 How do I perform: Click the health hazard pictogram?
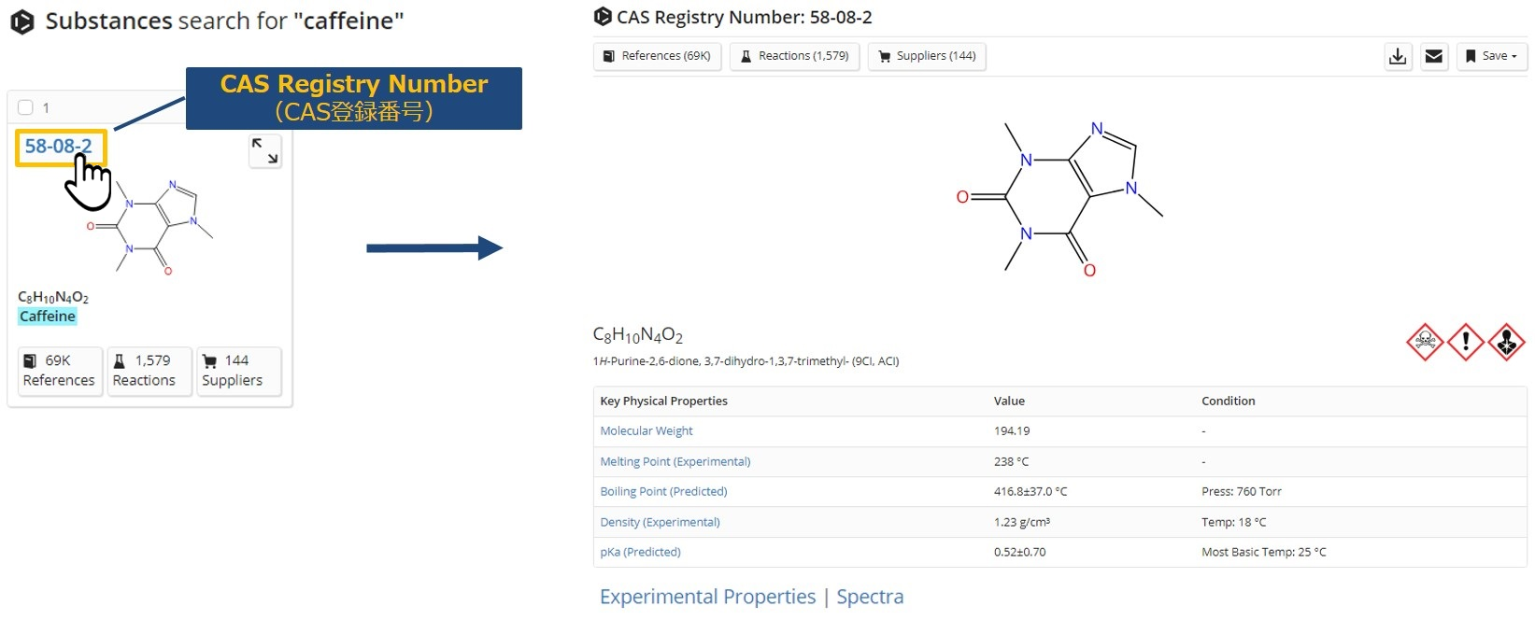point(1506,343)
